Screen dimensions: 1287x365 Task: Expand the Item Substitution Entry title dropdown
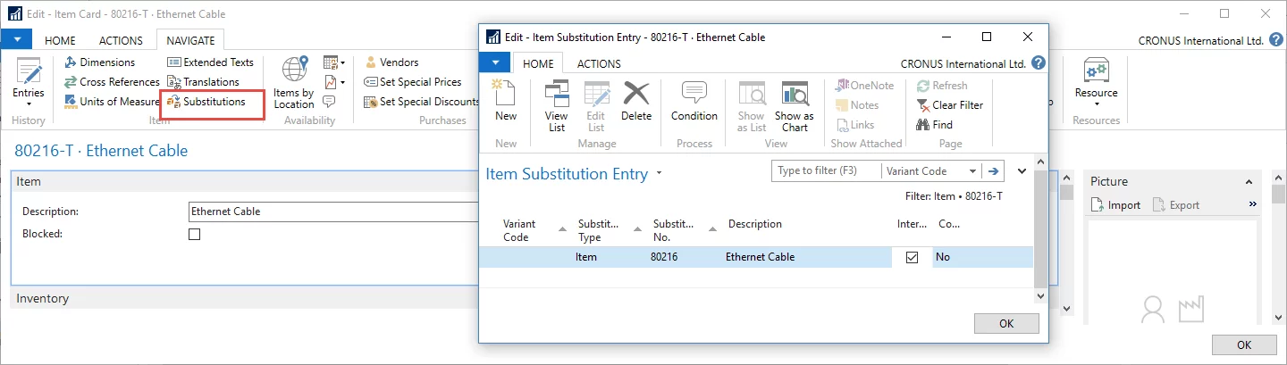[660, 174]
